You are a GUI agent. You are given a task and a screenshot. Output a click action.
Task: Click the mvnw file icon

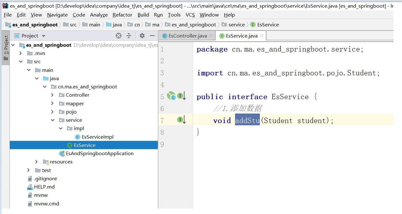click(x=30, y=195)
